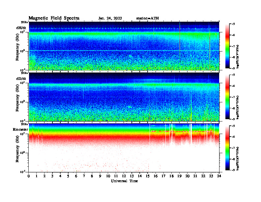Screen dimensions: 261x202
Task: Click hour 11 on the Universal Time axis
Action: [116, 176]
